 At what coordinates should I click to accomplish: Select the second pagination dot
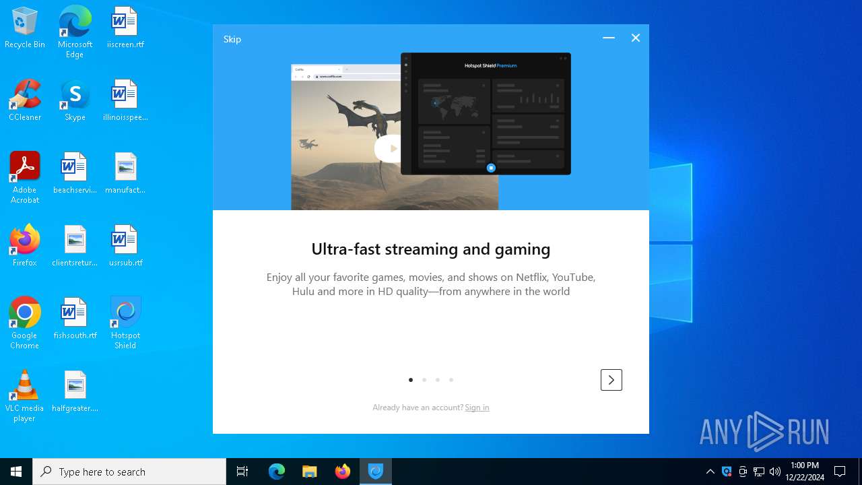point(424,380)
